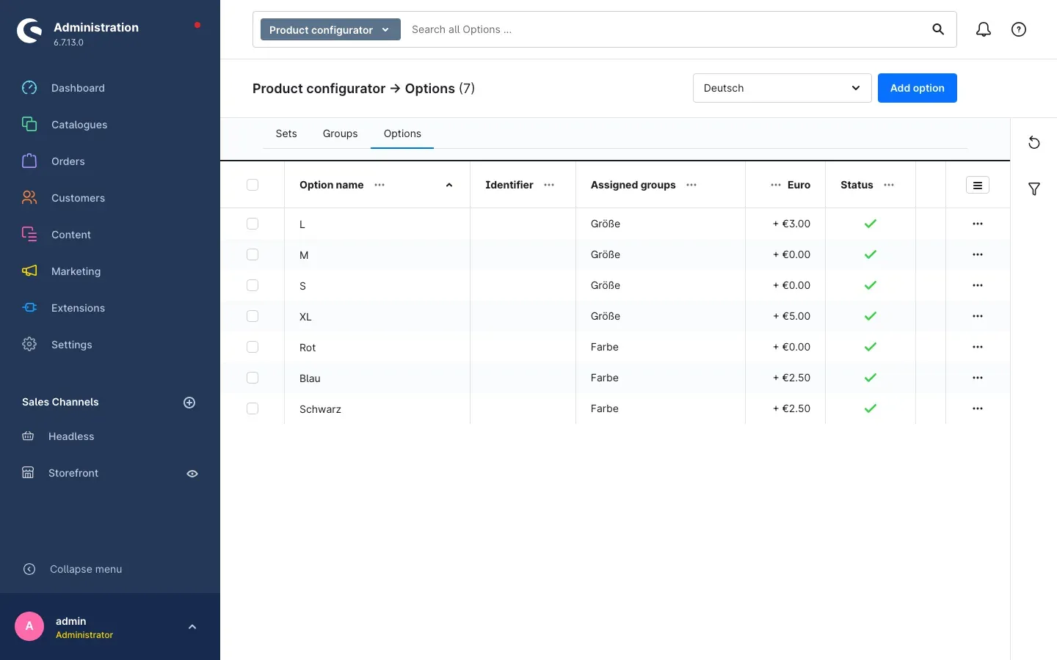1057x660 pixels.
Task: Click the Headless basket icon
Action: 28,436
